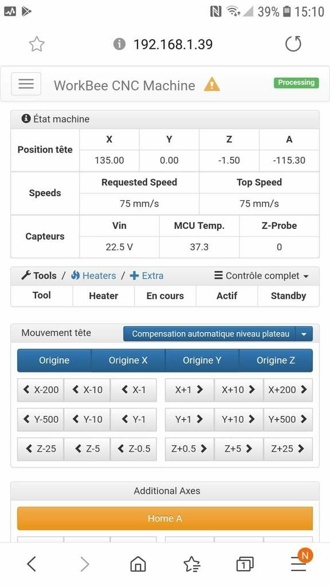Expand the Contrôle complet dropdown
330x586 pixels.
(262, 276)
